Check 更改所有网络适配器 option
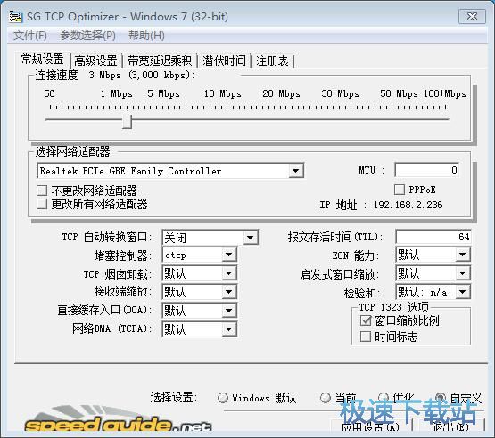 pyautogui.click(x=42, y=204)
